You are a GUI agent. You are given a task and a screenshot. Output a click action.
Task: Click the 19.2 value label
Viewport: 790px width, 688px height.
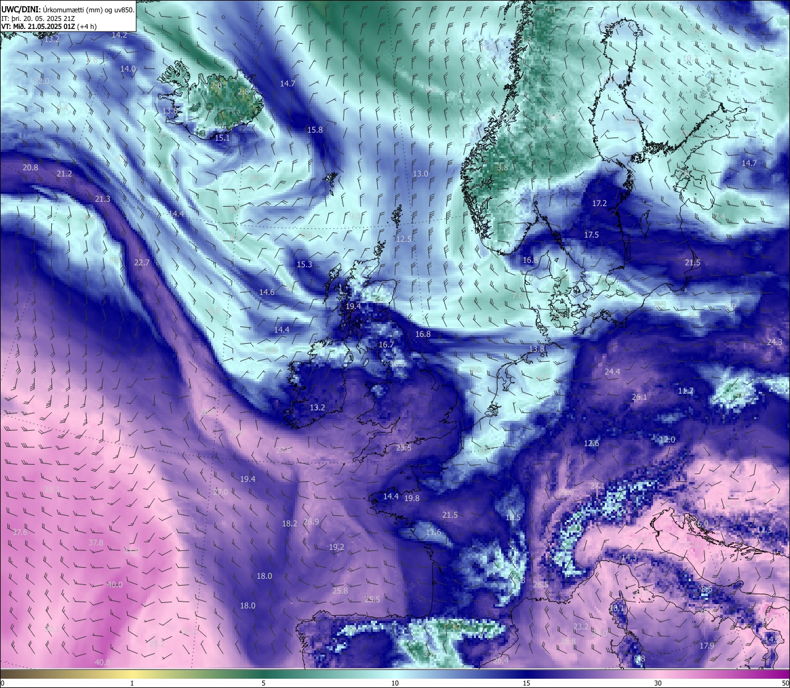click(x=336, y=547)
